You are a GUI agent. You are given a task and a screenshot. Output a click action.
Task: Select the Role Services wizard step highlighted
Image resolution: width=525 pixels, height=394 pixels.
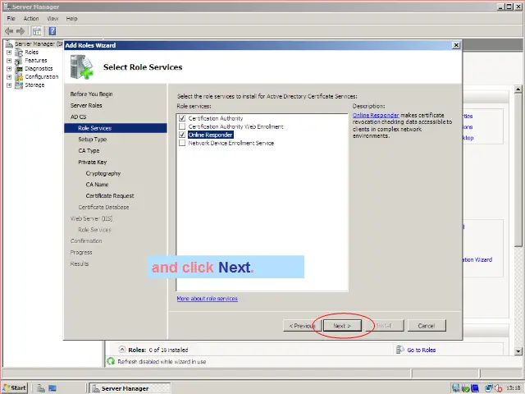click(116, 128)
